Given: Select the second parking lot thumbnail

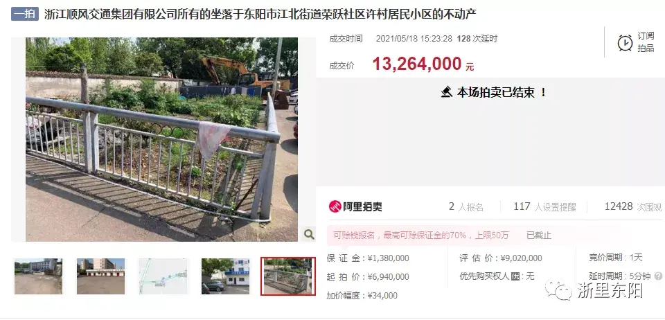Looking at the screenshot, I should click(x=100, y=276).
